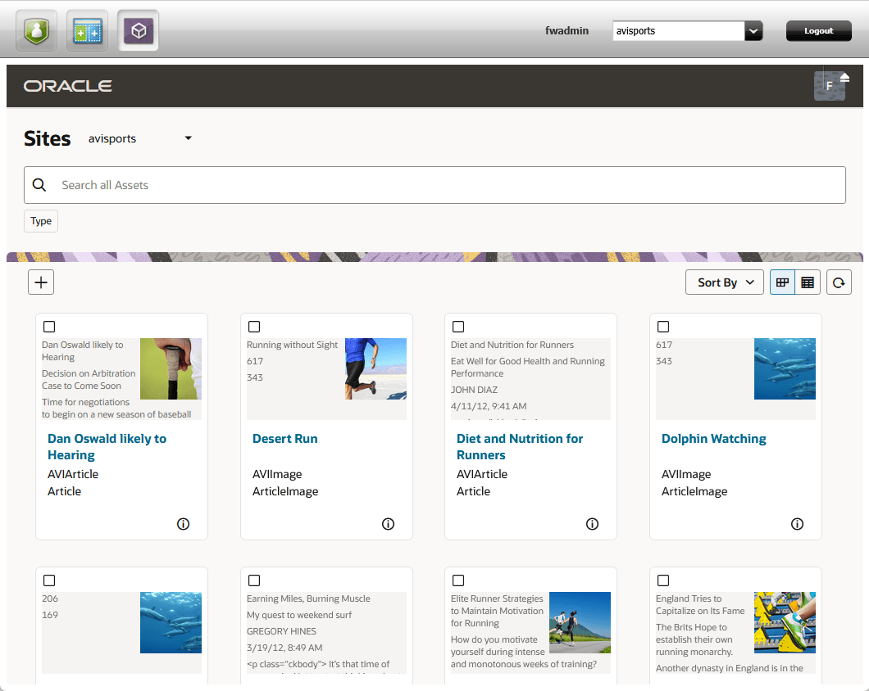This screenshot has width=869, height=691.
Task: Select the purple cube applications icon
Action: pyautogui.click(x=138, y=30)
